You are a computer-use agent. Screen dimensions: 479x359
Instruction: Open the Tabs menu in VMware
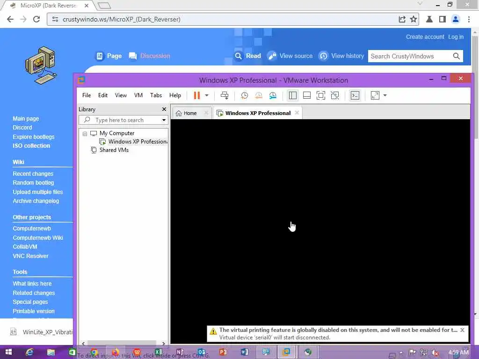click(156, 95)
